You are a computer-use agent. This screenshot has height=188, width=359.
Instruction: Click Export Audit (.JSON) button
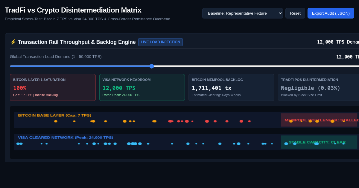(x=331, y=13)
